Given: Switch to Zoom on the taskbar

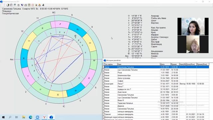Looking at the screenshot, I should click(x=38, y=117).
